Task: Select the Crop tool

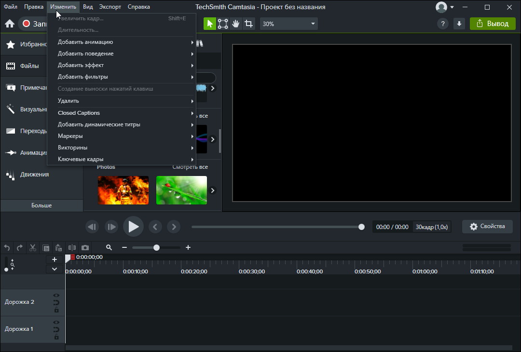Action: pyautogui.click(x=248, y=24)
